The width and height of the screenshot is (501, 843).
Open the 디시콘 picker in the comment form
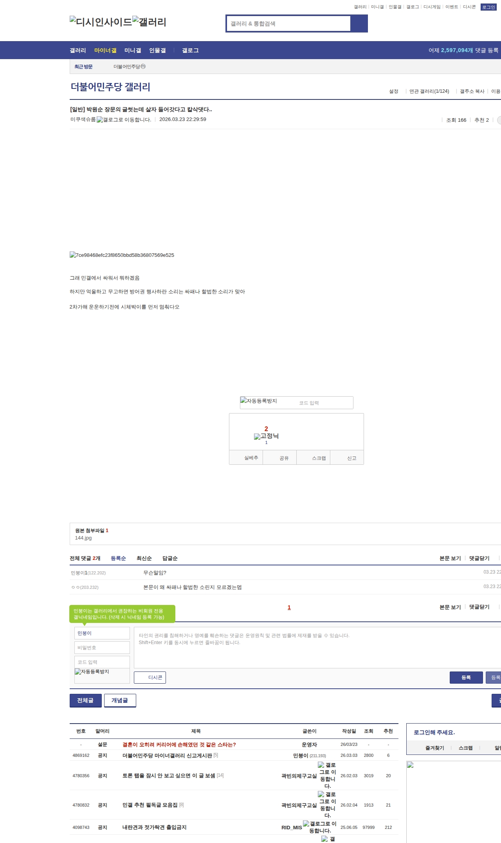(150, 677)
